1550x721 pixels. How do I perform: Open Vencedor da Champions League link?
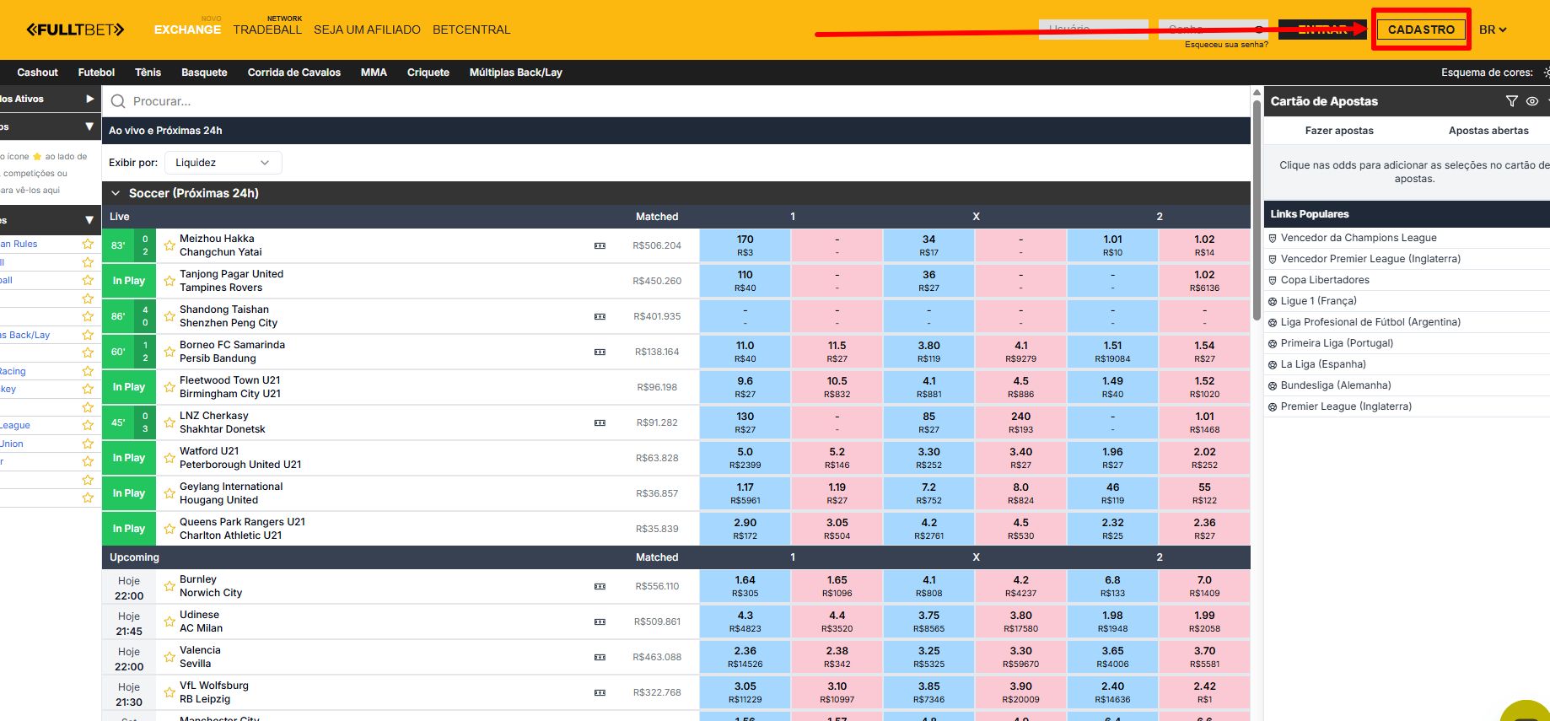coord(1359,238)
